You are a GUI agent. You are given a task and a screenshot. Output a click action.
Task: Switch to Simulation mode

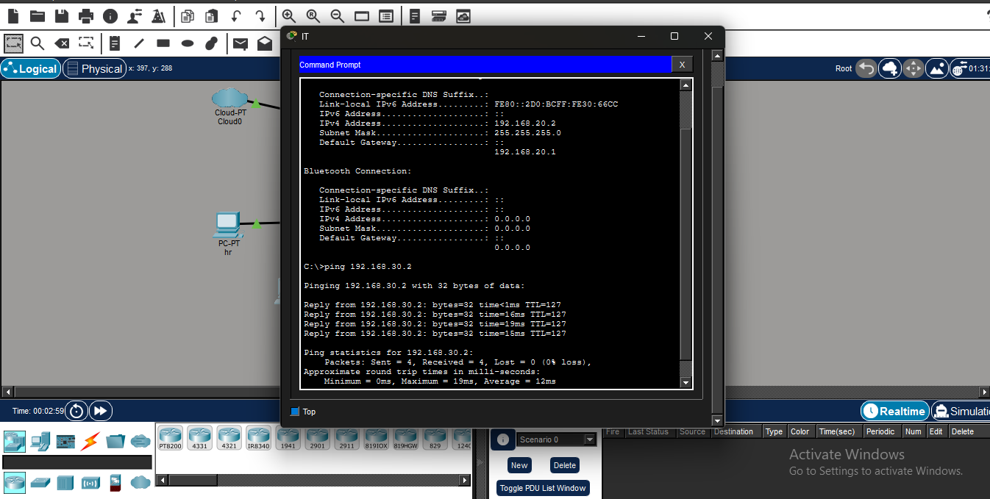coord(961,411)
